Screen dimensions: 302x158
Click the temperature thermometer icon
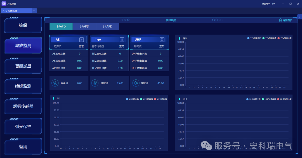coord(95,83)
